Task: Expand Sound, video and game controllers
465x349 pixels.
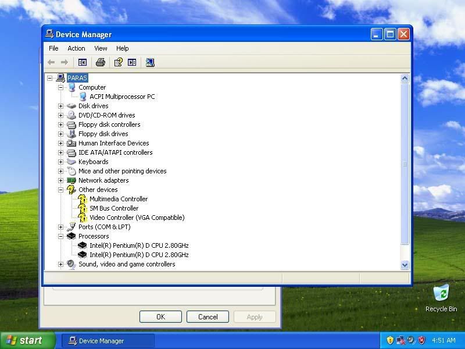Action: point(60,264)
